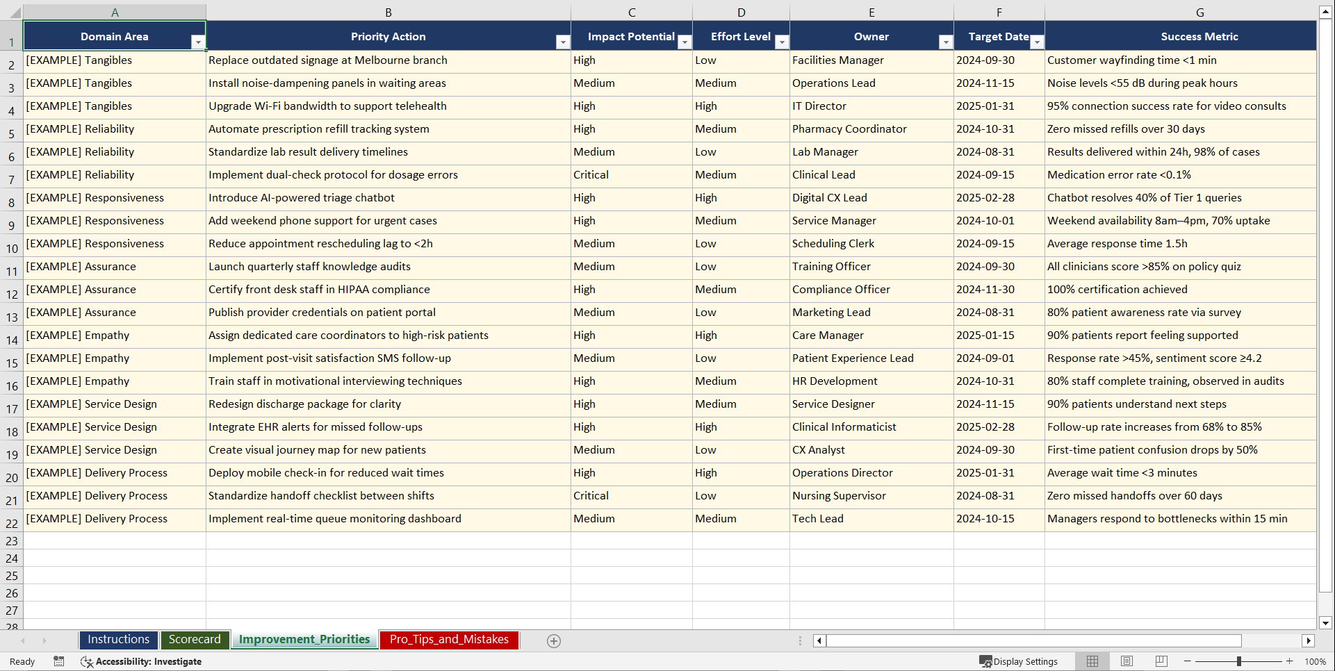This screenshot has height=671, width=1335.
Task: Open the Owner column filter dropdown
Action: tap(946, 42)
